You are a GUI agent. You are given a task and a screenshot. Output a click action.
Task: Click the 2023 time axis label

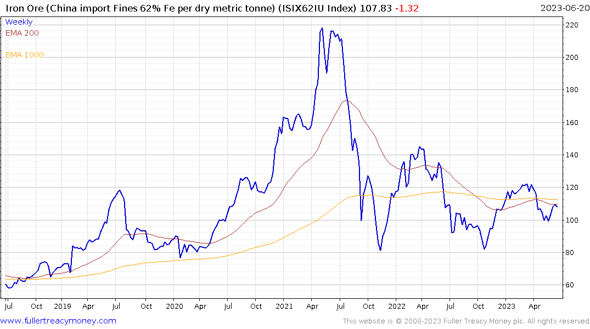coord(507,306)
